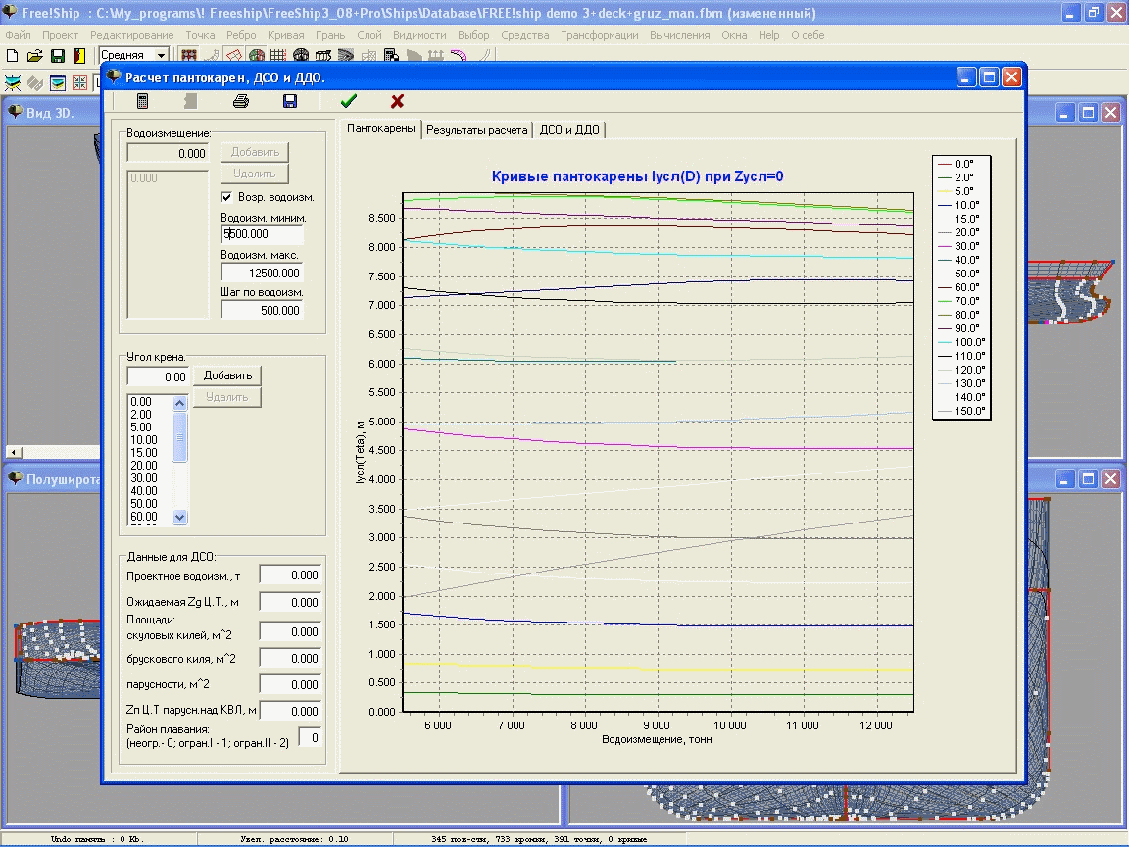
Task: Cancel dialog with the red X icon
Action: tap(397, 102)
